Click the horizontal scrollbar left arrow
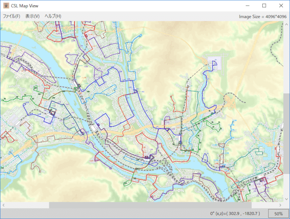290x219 pixels. [x=3, y=205]
